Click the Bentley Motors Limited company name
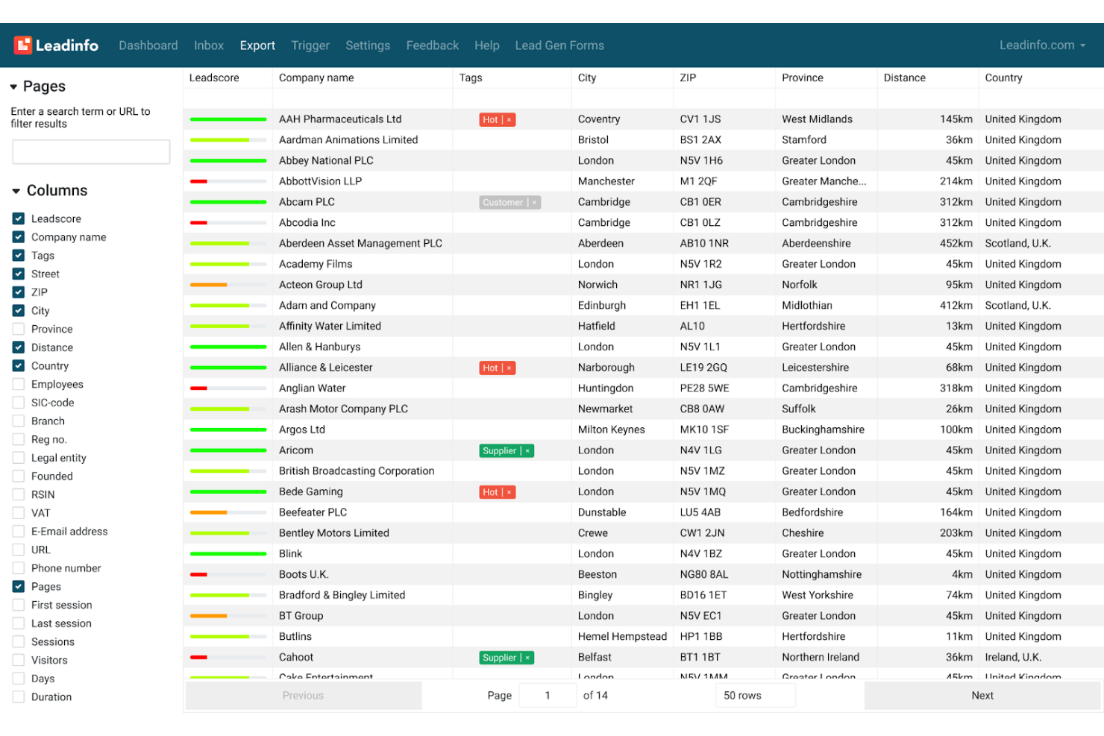 coord(334,533)
